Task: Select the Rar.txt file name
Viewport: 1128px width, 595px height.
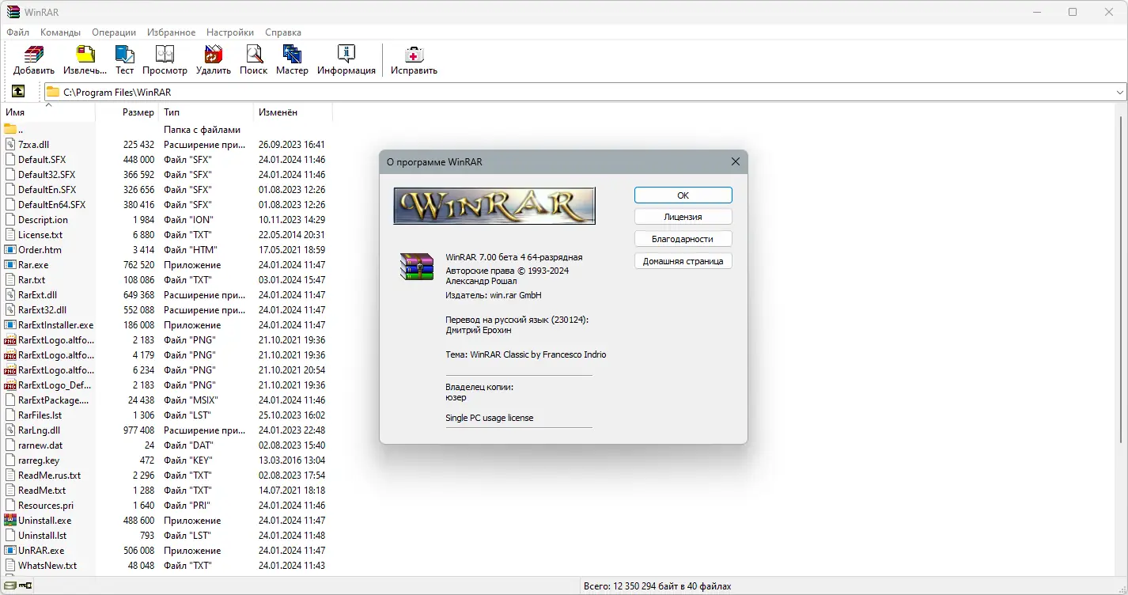Action: [32, 280]
